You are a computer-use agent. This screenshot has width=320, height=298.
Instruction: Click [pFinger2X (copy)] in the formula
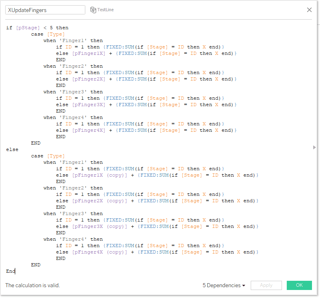[99, 201]
